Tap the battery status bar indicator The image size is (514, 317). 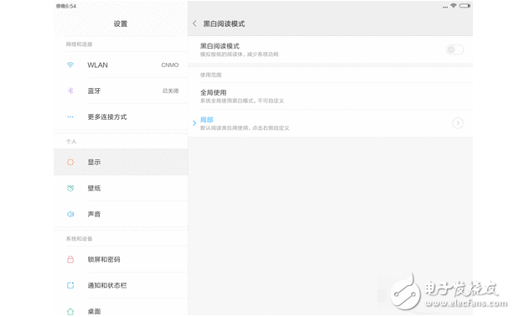(x=465, y=6)
